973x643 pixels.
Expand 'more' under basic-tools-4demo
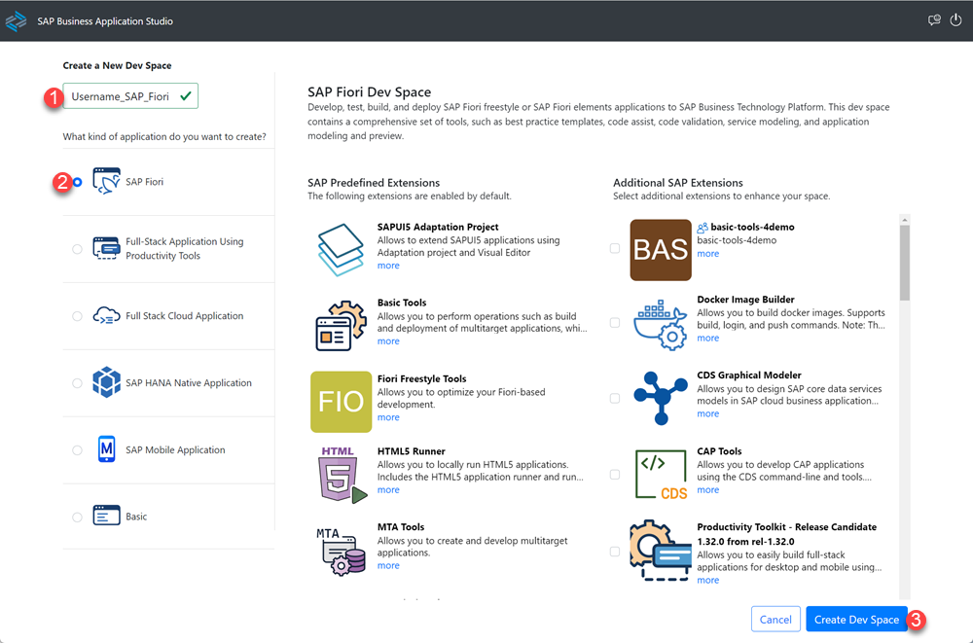[708, 254]
